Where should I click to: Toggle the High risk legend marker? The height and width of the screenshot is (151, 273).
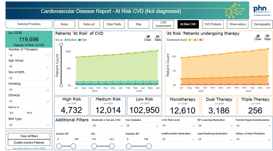(x=79, y=40)
